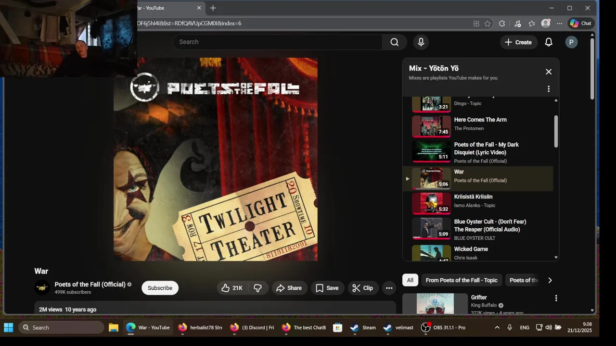Select From Poets of the Fall - Topic chip
Viewport: 616px width, 346px height.
pos(462,280)
